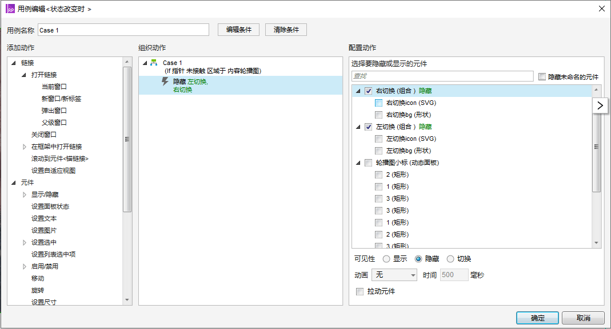Image resolution: width=611 pixels, height=329 pixels.
Task: Enable 隐藏未命名的元件 checkbox
Action: (x=542, y=76)
